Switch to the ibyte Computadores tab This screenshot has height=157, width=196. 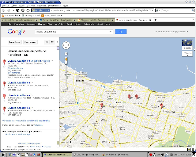click(19, 20)
